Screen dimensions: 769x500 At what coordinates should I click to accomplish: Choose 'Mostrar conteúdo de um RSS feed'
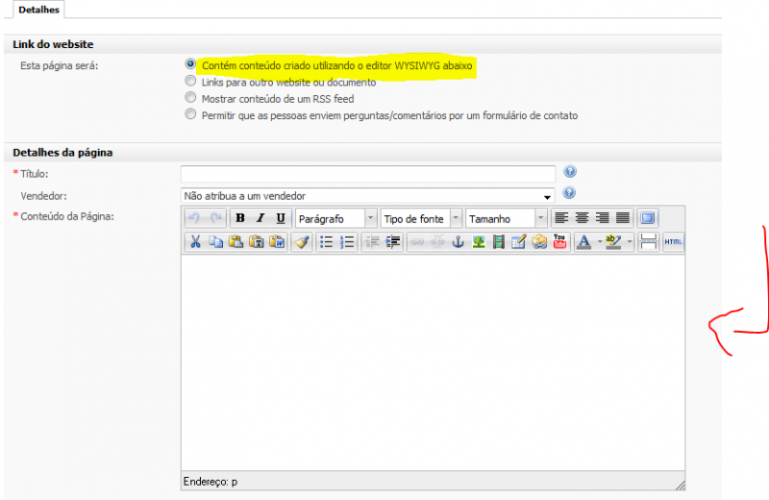(190, 98)
